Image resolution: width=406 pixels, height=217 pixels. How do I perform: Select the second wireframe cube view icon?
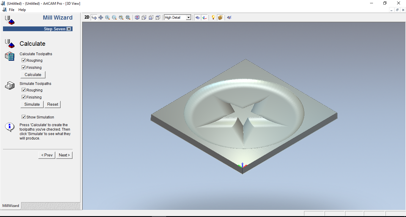point(144,18)
